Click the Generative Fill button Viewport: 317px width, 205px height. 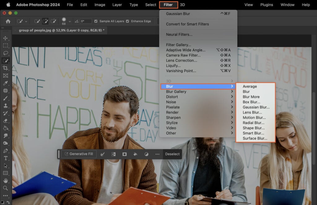tap(79, 154)
